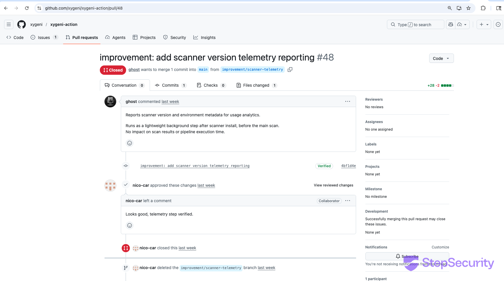Open the Agents tab
The height and width of the screenshot is (281, 504).
tap(115, 38)
